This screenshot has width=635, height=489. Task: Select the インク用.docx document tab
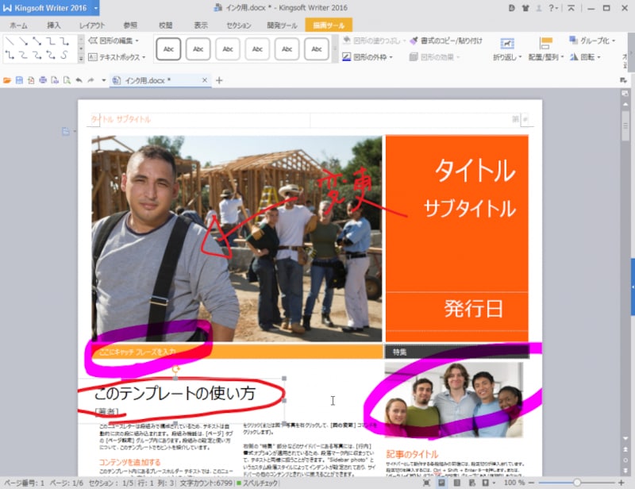155,80
